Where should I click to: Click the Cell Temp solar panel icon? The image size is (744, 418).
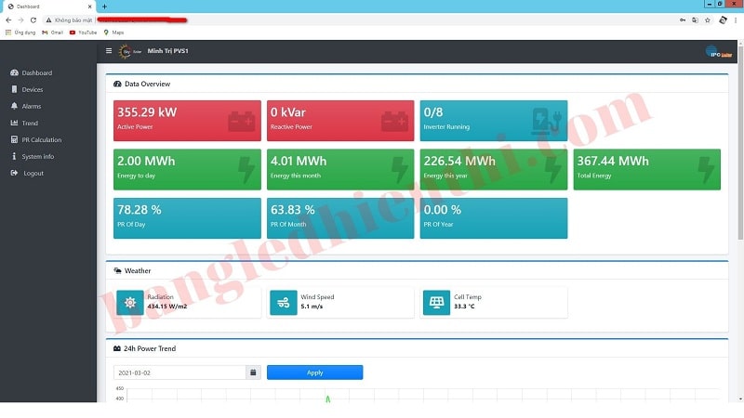coord(435,303)
